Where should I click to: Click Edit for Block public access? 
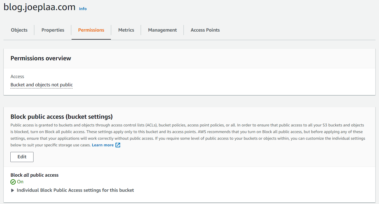(22, 157)
